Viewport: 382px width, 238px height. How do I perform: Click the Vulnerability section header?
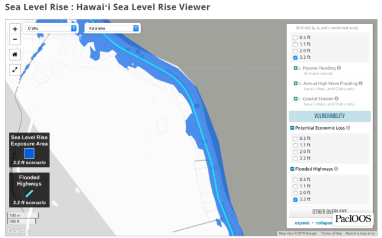[x=330, y=115]
